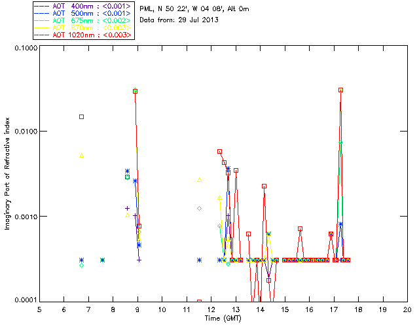The image size is (419, 335).
Task: Click the 'Time (GMT)' x-axis label
Action: [x=223, y=319]
